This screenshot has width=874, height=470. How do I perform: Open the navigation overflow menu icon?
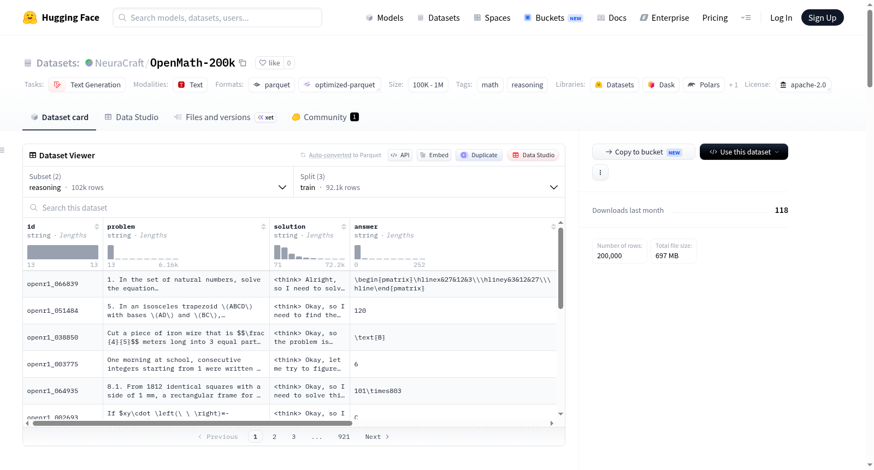tap(746, 17)
